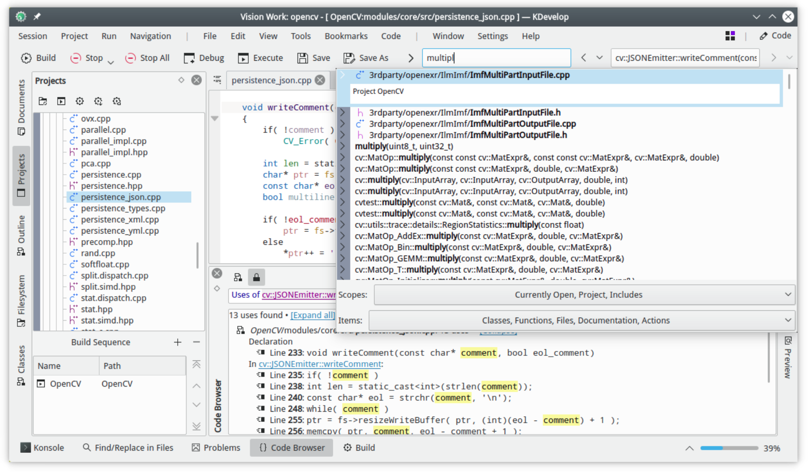Click the build selection icon in Projects
Viewport: 808px width, 472px height.
[x=61, y=101]
